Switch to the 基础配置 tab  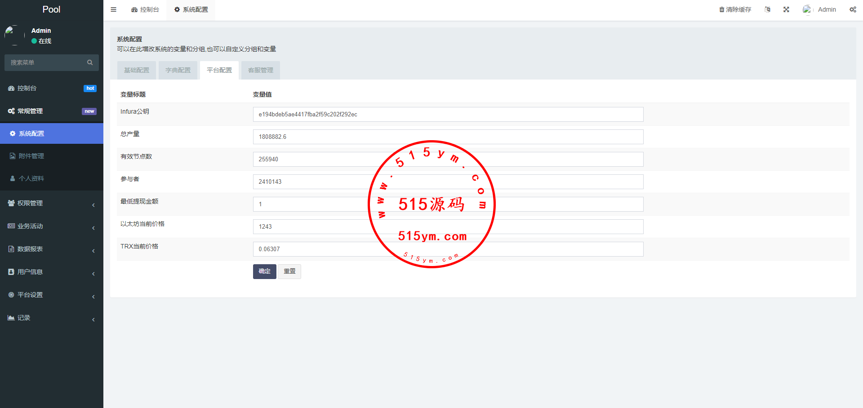pyautogui.click(x=137, y=70)
